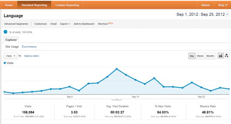Image resolution: width=231 pixels, height=124 pixels.
Task: Toggle Day granularity view
Action: (192, 56)
